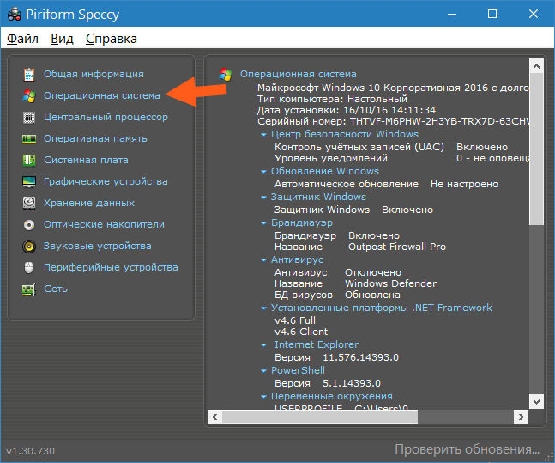This screenshot has height=463, width=555.
Task: Click the speaker audio icon
Action: [x=29, y=246]
